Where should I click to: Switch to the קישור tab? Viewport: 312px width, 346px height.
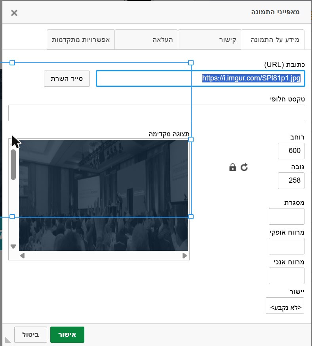[209, 40]
